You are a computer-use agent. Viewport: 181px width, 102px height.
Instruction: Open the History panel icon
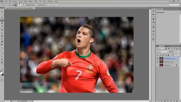153,11
